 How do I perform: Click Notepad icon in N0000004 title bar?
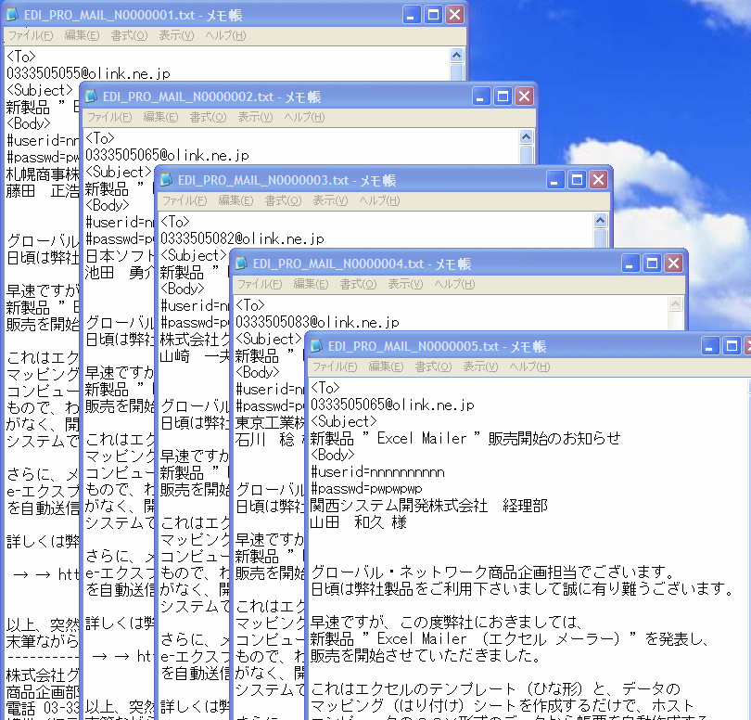241,264
